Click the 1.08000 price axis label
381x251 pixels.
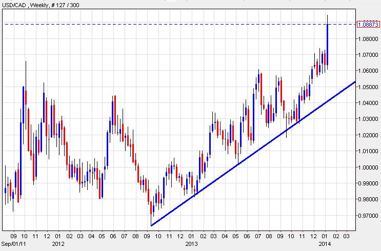368,39
